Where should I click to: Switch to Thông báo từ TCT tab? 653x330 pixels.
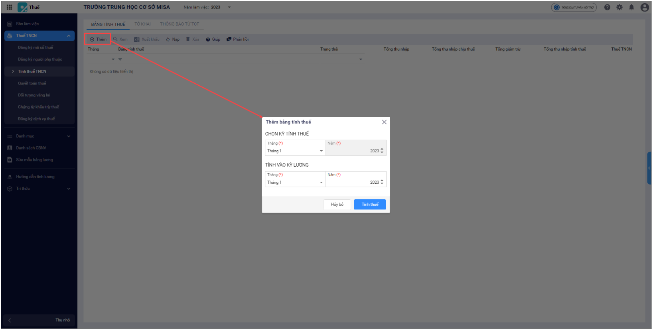coord(180,24)
